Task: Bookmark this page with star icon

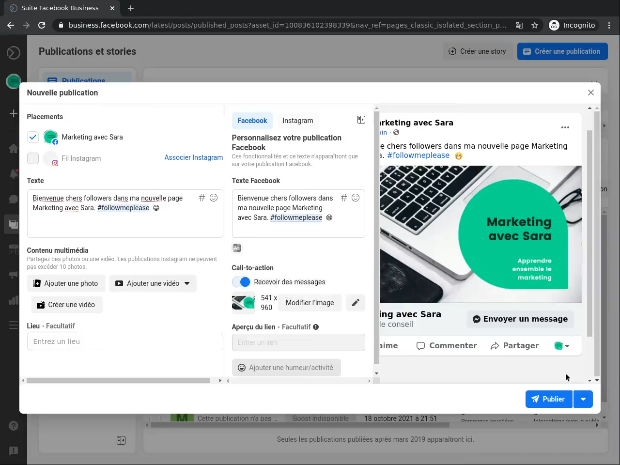Action: (535, 25)
